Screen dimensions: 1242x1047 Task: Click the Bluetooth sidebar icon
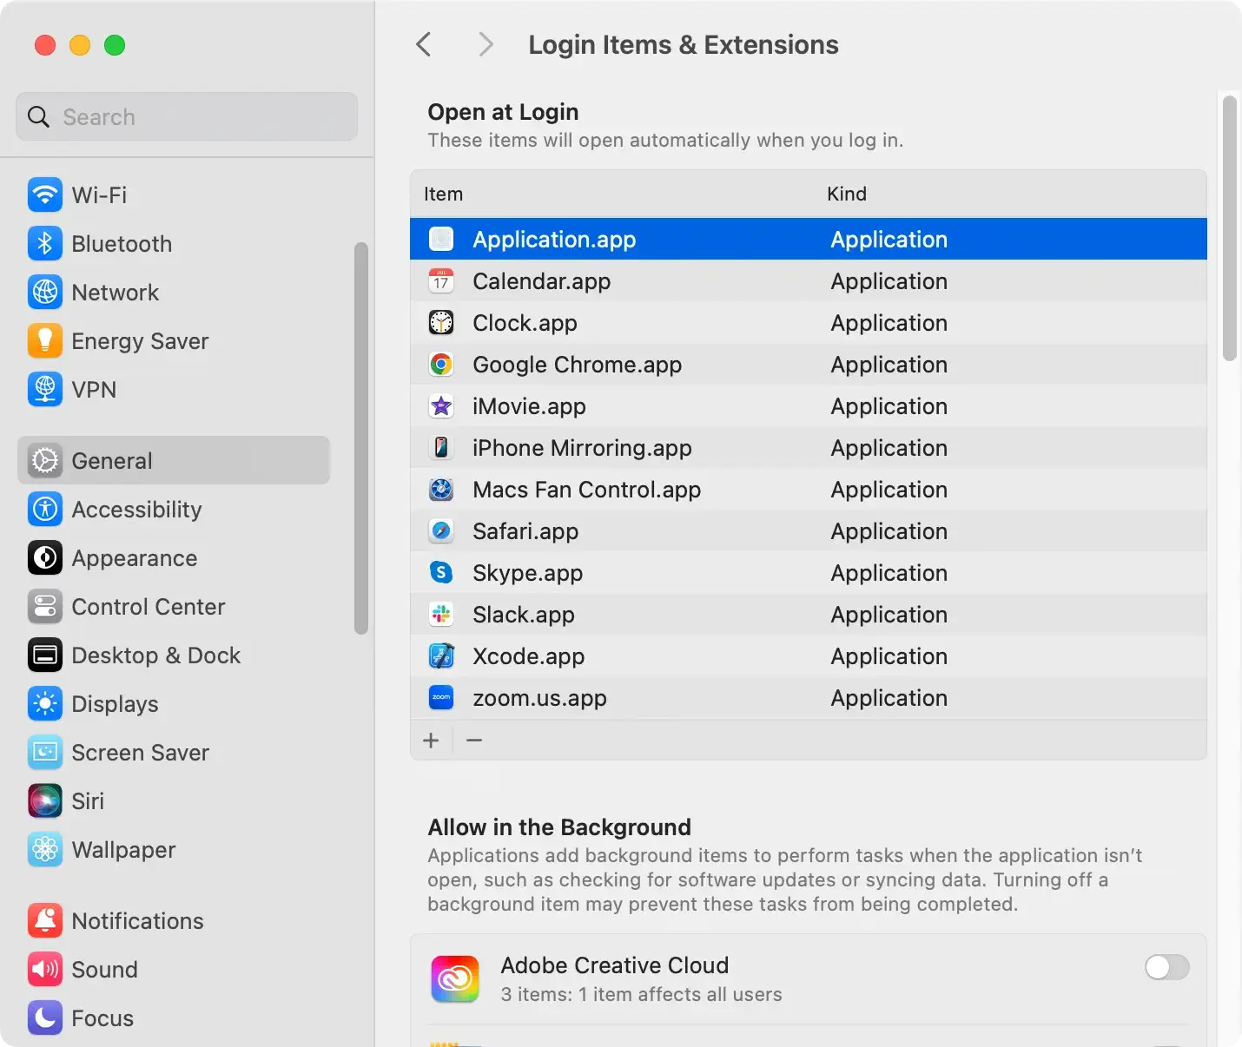pyautogui.click(x=45, y=243)
